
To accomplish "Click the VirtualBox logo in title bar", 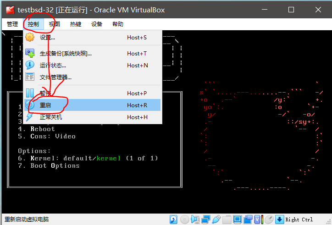I will pos(10,10).
